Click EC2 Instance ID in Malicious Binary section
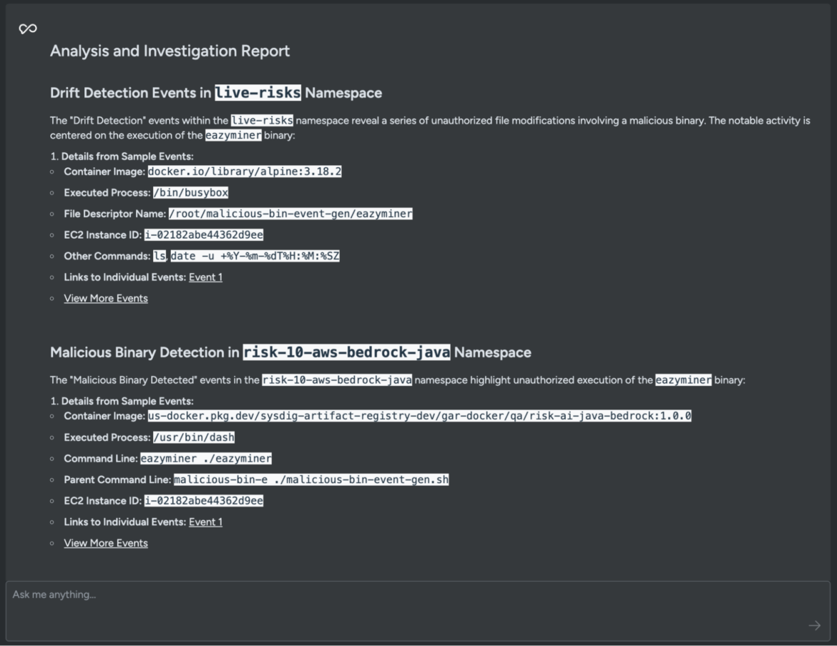This screenshot has height=646, width=837. point(204,500)
